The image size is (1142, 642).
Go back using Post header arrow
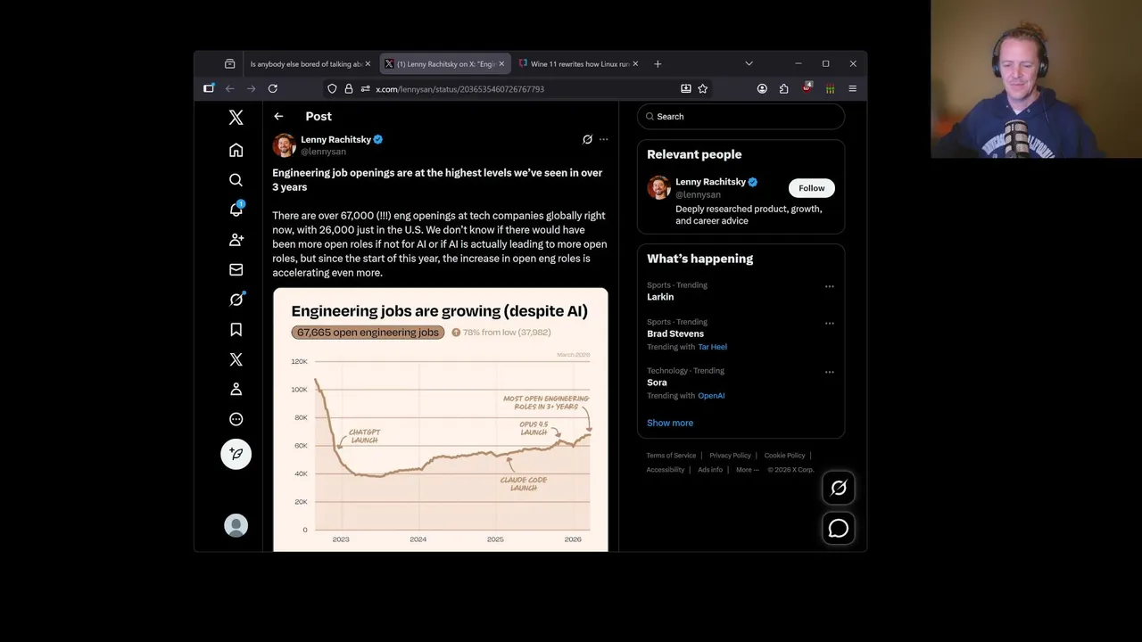point(278,116)
